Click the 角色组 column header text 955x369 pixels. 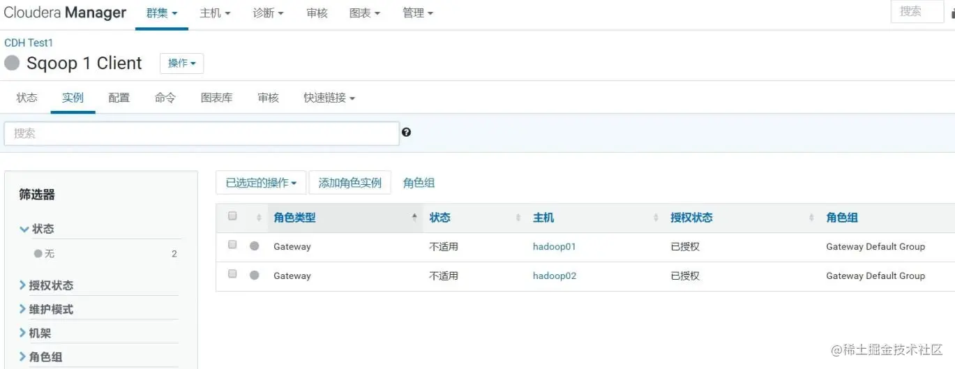[x=842, y=218]
